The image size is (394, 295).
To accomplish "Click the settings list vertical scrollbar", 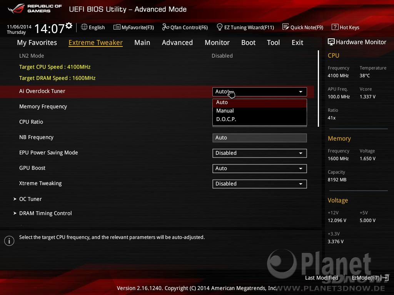I will point(318,88).
